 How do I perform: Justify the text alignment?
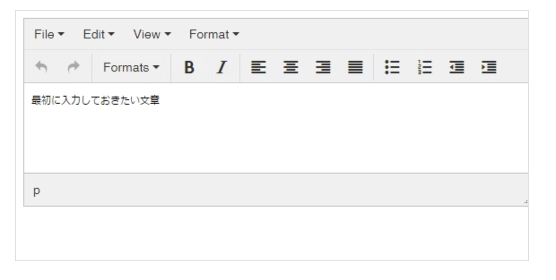[355, 68]
